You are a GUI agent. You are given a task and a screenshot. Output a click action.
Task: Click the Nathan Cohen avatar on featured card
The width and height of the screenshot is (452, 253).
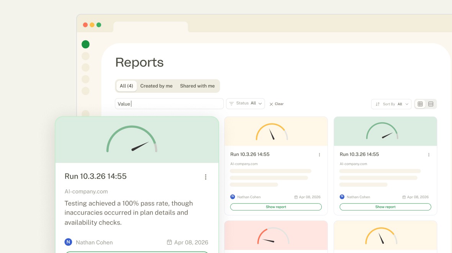click(68, 242)
